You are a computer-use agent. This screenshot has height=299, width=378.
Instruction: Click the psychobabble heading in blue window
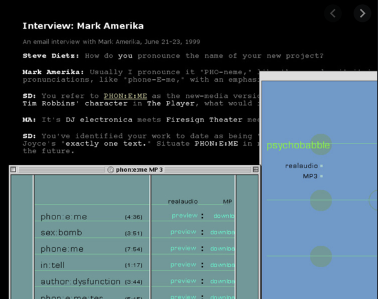298,145
